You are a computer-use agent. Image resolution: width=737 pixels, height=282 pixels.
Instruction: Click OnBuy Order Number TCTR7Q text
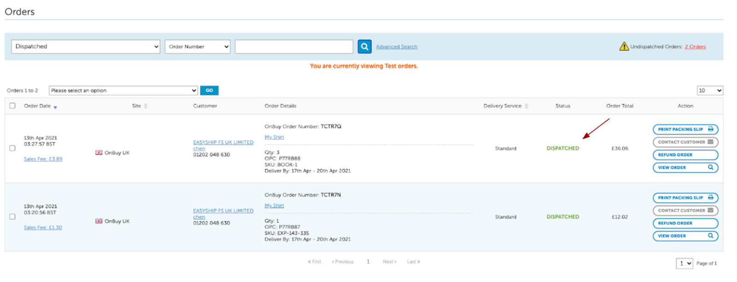(303, 126)
